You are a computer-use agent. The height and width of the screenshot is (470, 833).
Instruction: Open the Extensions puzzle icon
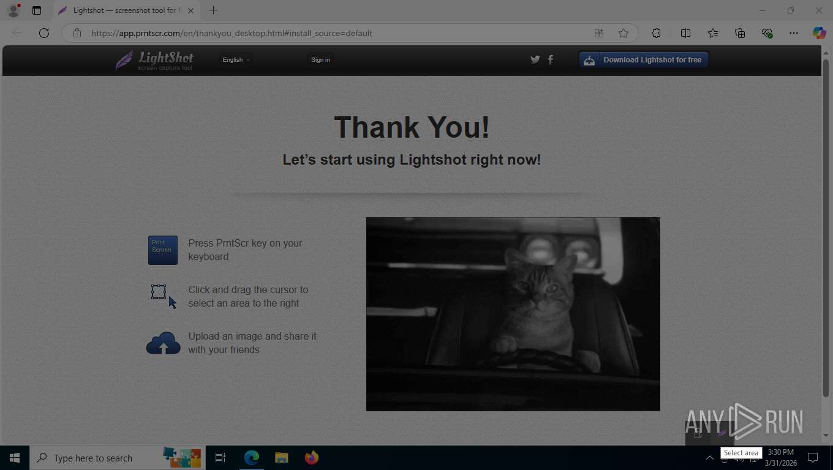[656, 33]
